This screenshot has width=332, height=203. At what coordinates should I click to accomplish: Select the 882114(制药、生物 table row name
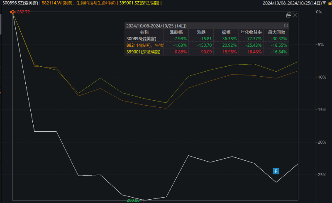(x=145, y=45)
